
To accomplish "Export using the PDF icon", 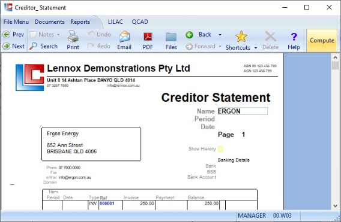I will pyautogui.click(x=148, y=37).
